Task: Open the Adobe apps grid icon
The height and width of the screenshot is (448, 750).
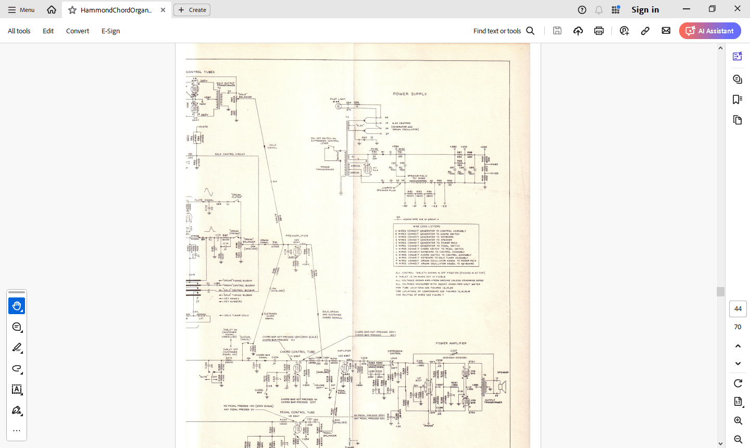Action: (x=616, y=10)
